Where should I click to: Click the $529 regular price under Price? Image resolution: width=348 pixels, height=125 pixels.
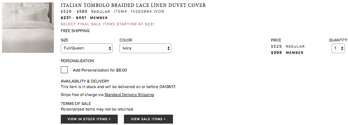click(x=277, y=46)
